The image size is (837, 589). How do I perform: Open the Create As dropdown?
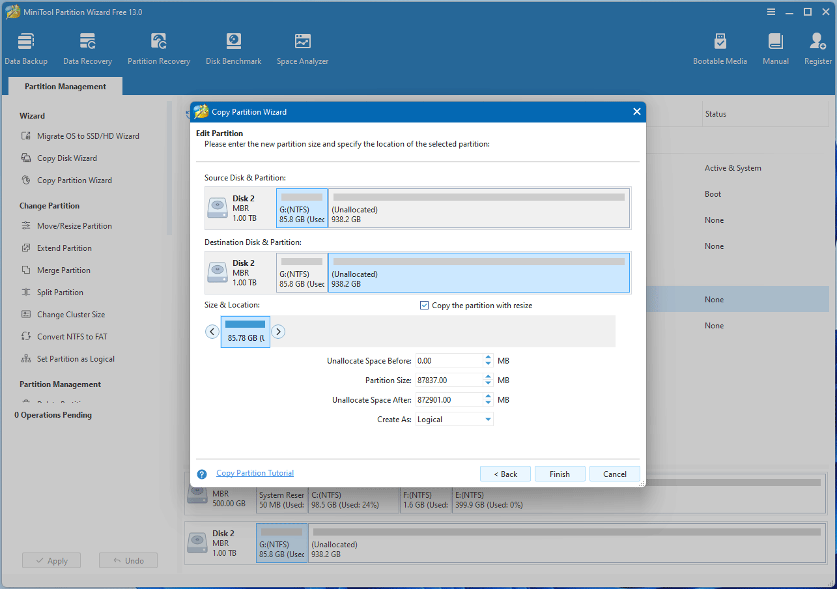pos(488,420)
